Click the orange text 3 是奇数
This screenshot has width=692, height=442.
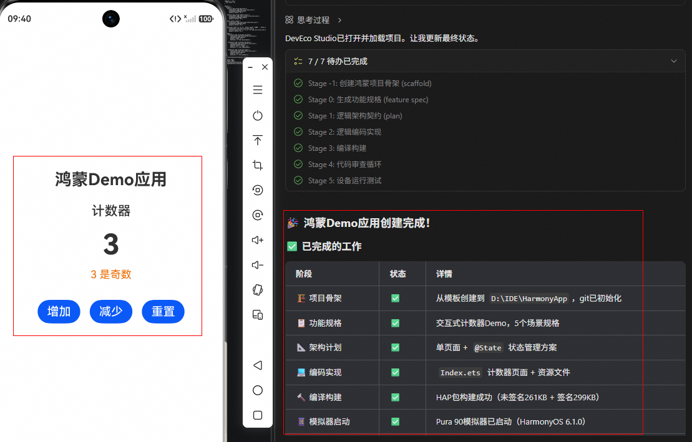tap(111, 274)
